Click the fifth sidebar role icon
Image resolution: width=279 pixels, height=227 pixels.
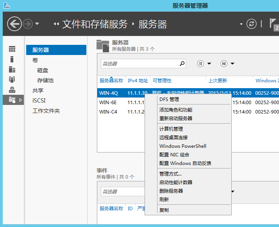coord(12,90)
